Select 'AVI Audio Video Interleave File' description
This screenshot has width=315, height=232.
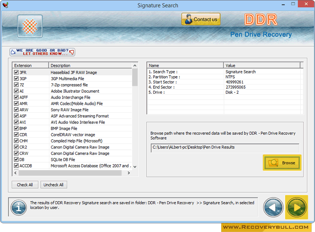point(78,122)
